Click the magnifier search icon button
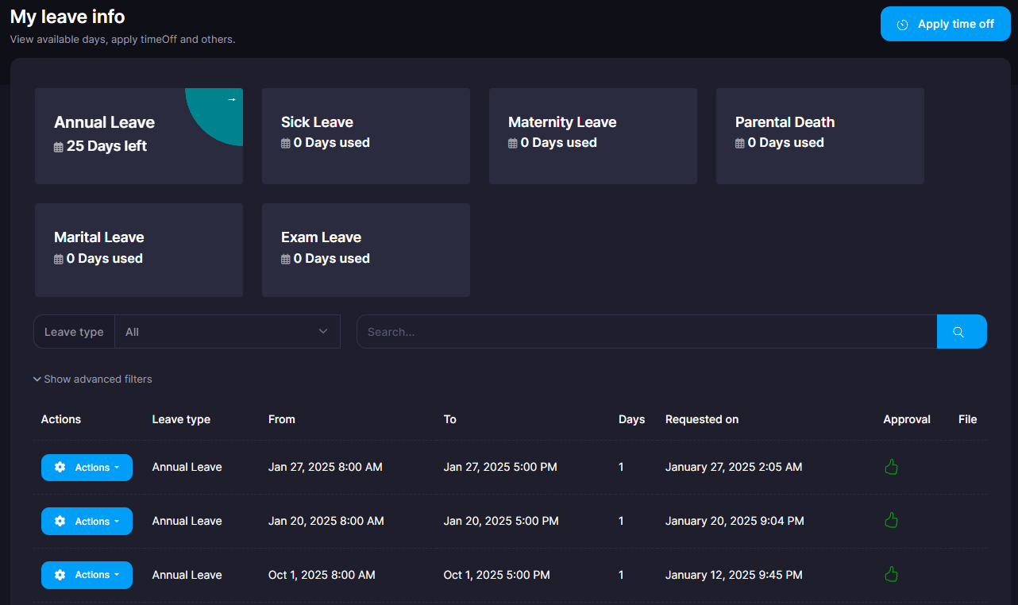Viewport: 1018px width, 605px height. 961,332
